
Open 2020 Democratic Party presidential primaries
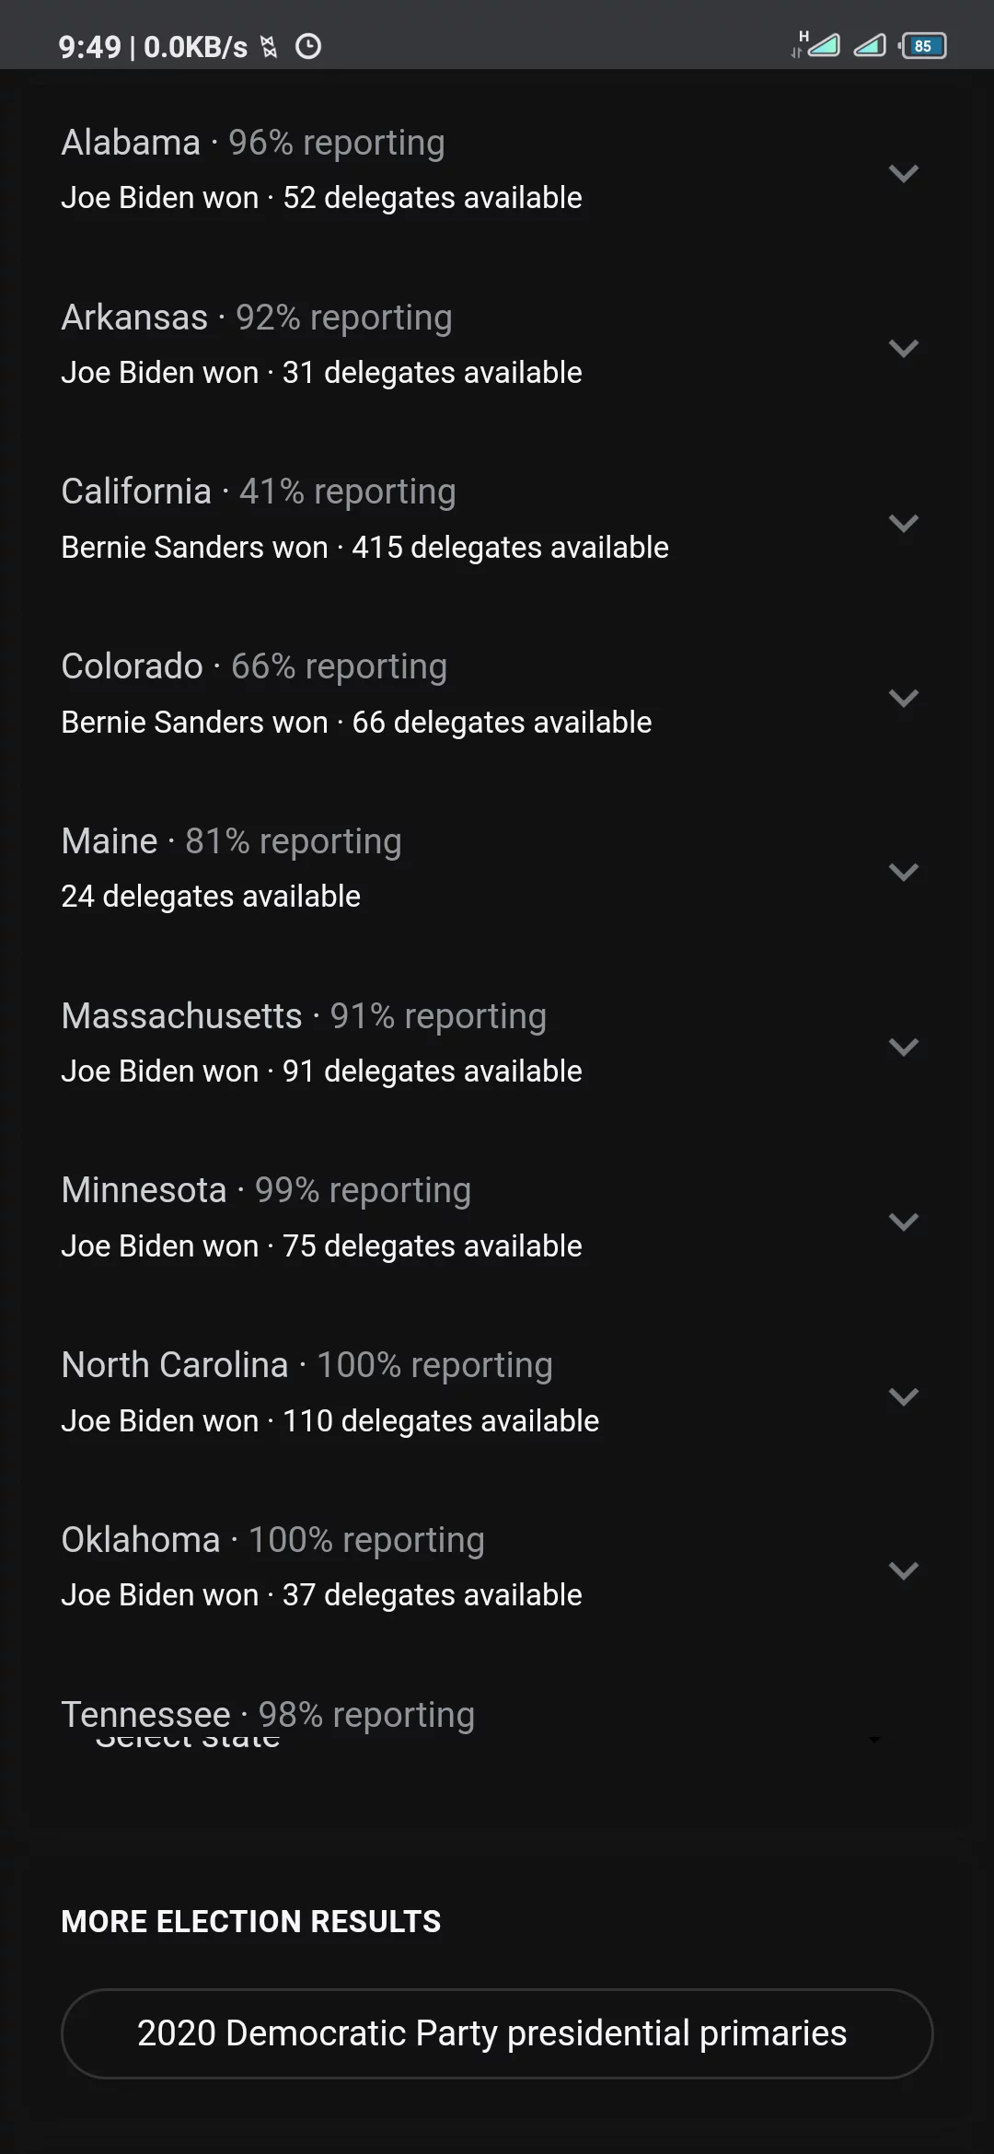coord(497,2033)
